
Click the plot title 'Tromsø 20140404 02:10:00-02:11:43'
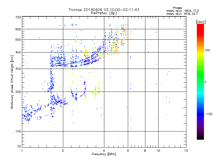(104, 10)
